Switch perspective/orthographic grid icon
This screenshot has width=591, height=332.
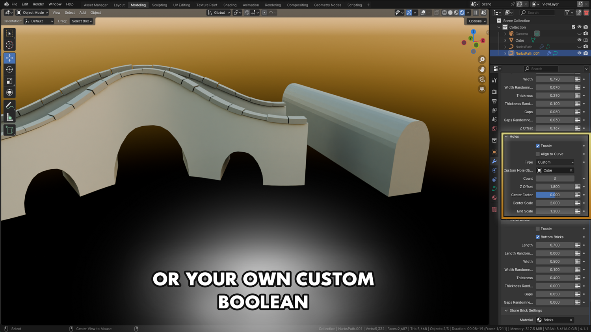(482, 89)
